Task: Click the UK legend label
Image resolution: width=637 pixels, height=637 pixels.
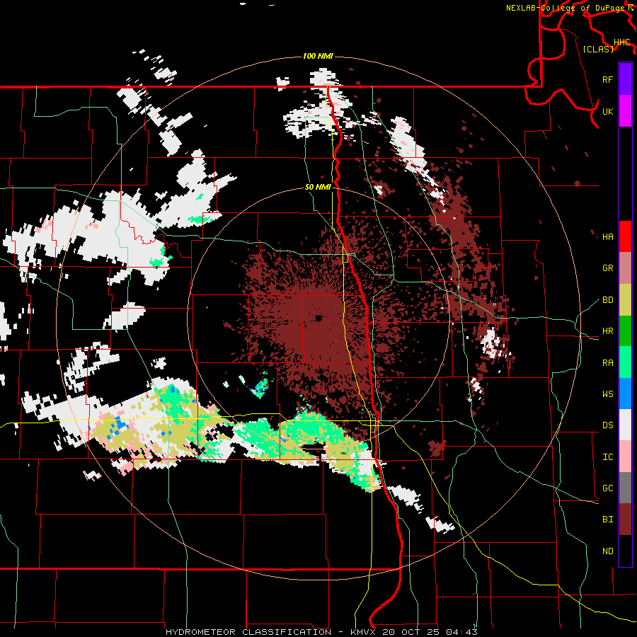Action: coord(608,111)
